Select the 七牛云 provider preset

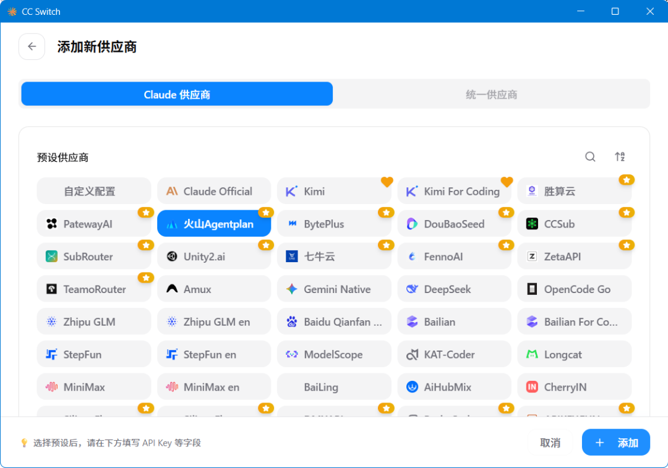334,257
